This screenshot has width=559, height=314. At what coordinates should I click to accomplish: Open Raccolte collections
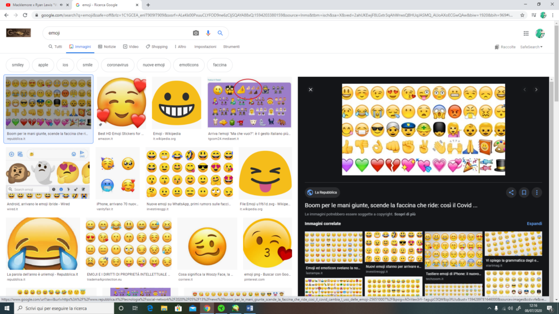(x=505, y=47)
